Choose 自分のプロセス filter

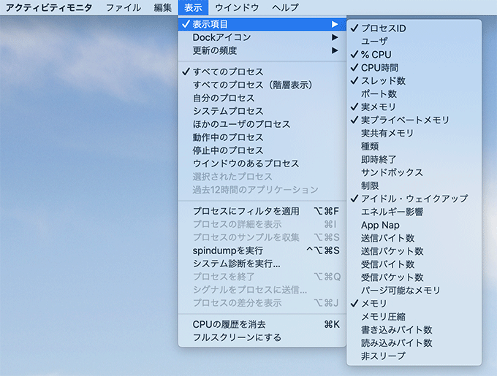click(224, 98)
